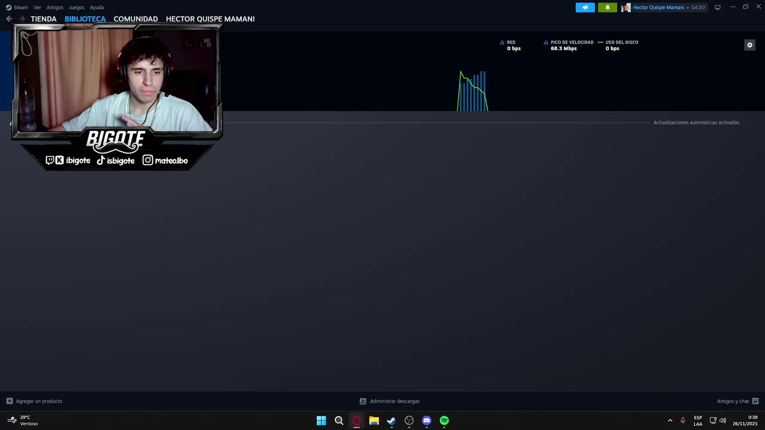Open the announcements megaphone button
This screenshot has width=765, height=430.
click(x=585, y=7)
